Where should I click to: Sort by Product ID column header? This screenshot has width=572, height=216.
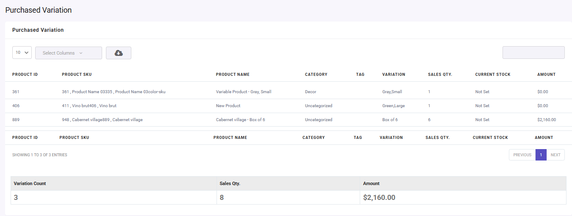point(25,75)
